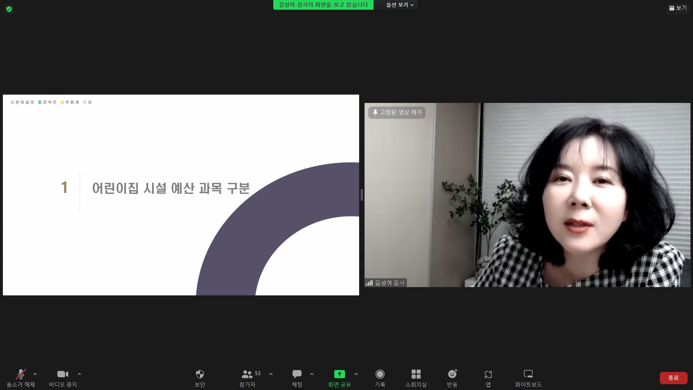Start recording with the 기록 button
Image resolution: width=693 pixels, height=390 pixels.
[380, 378]
